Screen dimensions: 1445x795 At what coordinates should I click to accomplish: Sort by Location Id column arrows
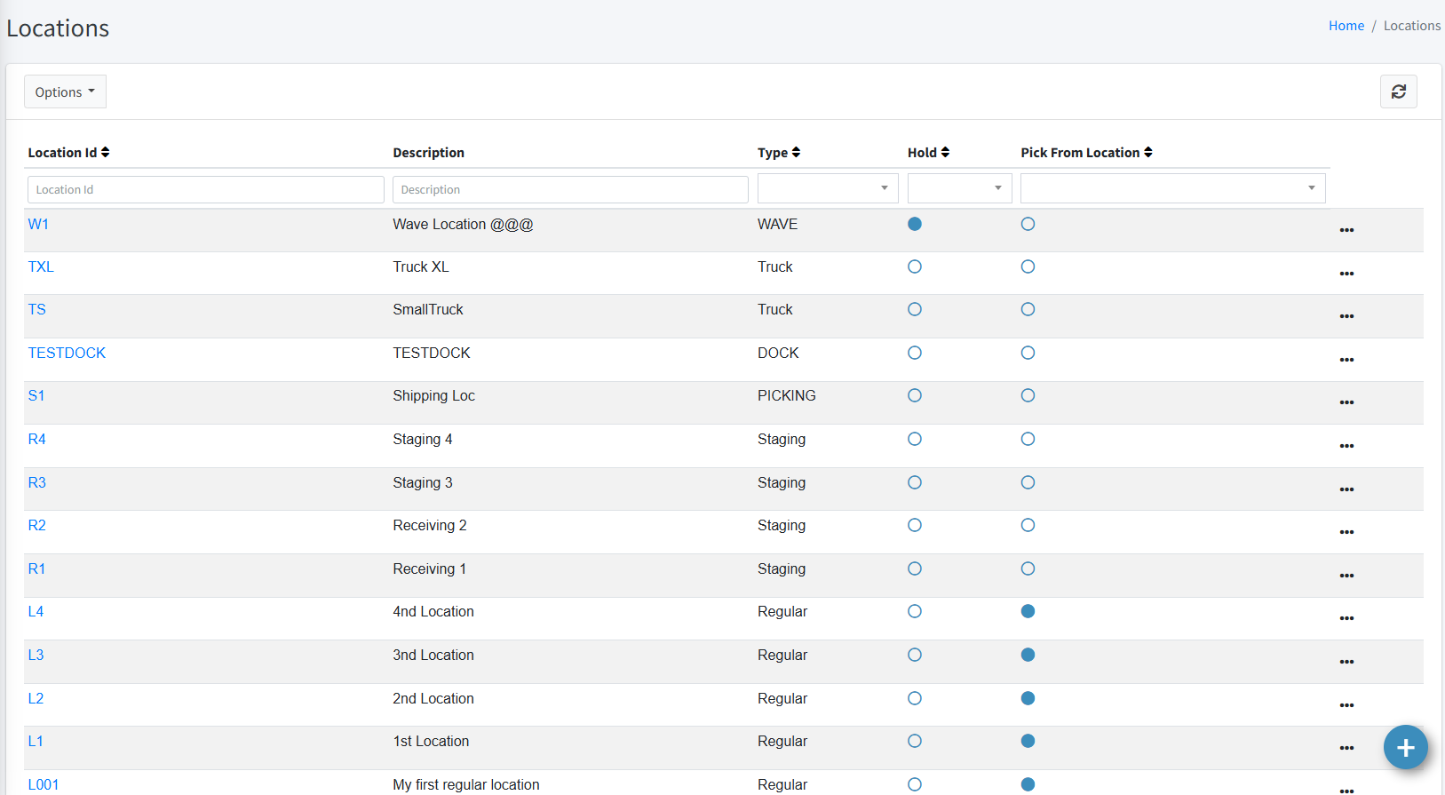tap(105, 153)
